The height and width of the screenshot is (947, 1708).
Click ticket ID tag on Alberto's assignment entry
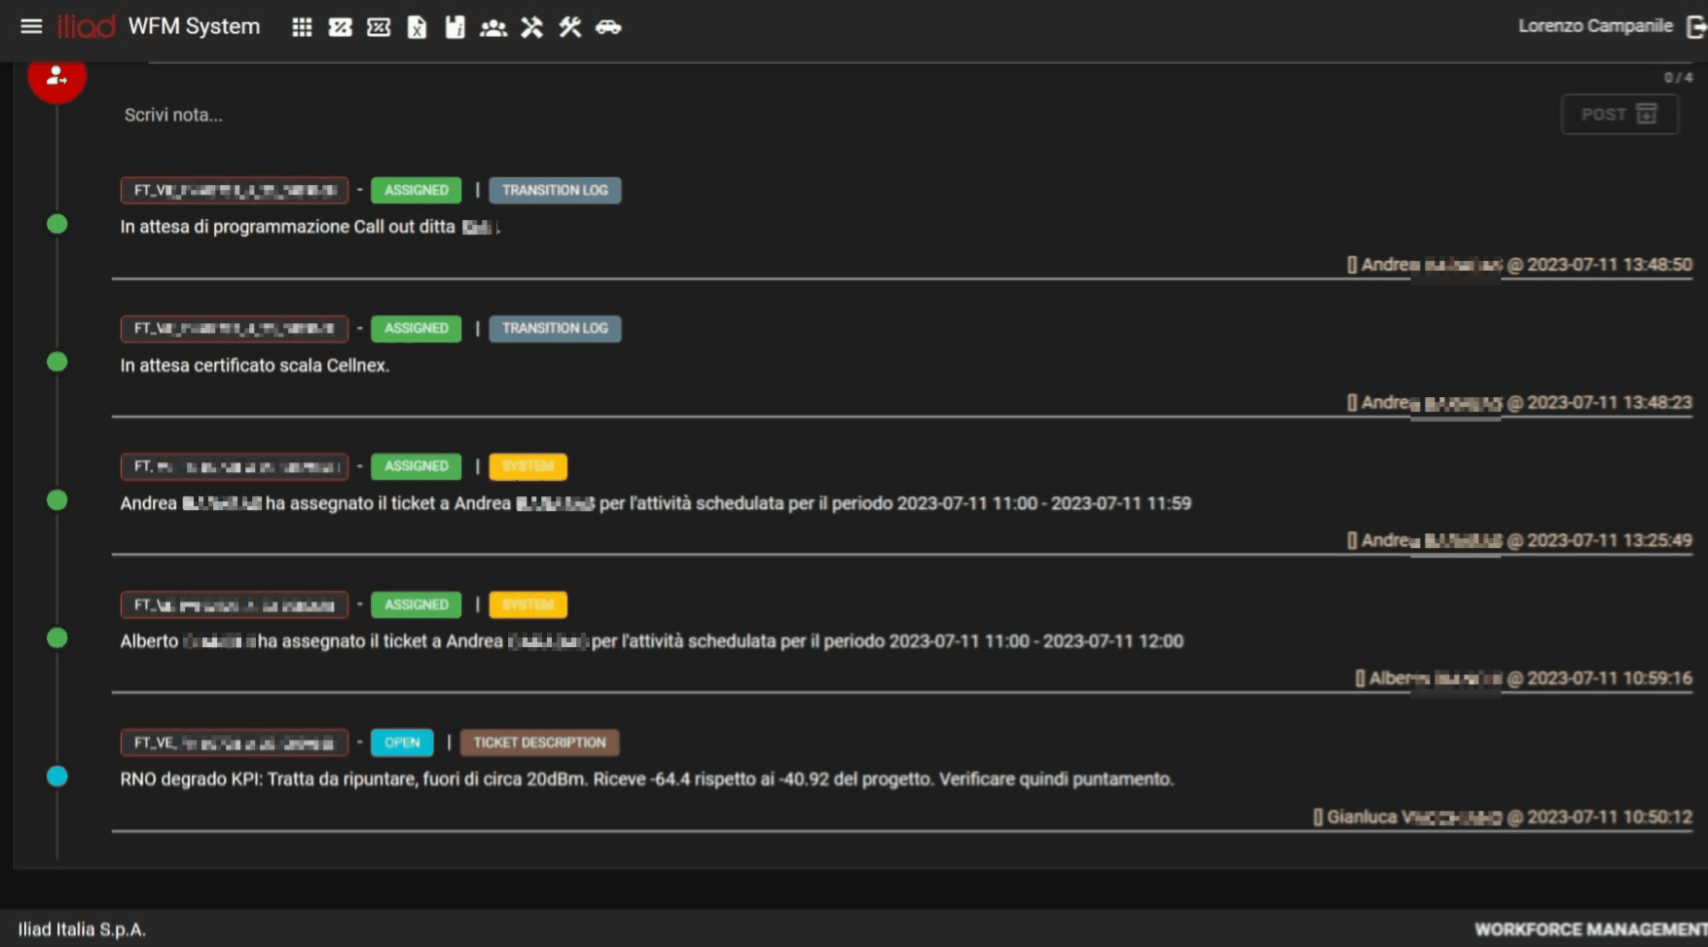coord(235,604)
